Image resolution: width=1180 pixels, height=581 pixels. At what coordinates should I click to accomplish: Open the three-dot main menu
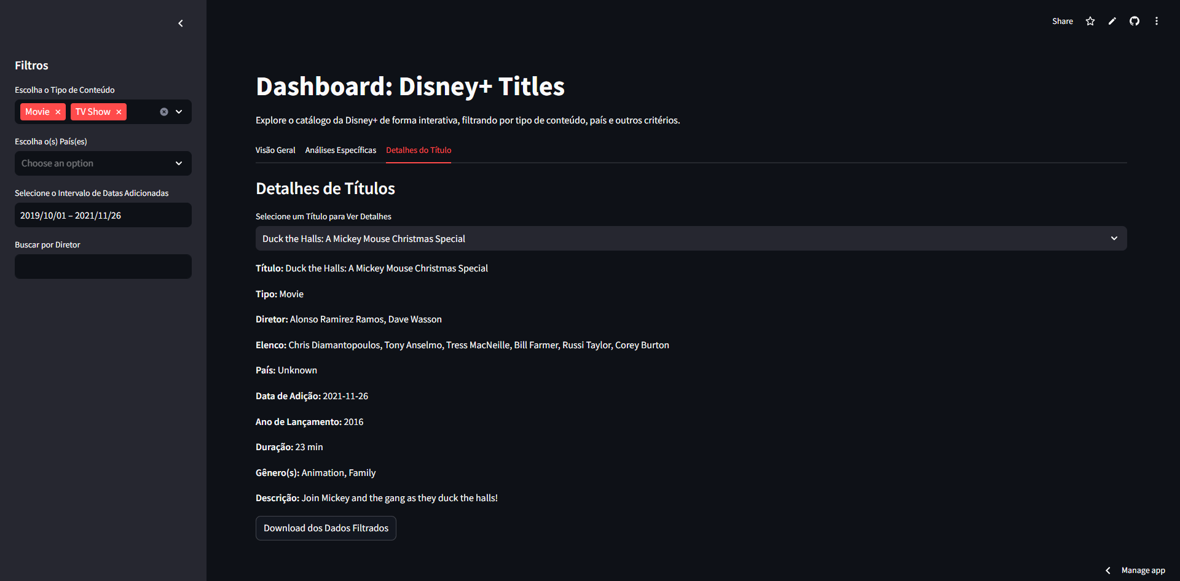[1157, 21]
